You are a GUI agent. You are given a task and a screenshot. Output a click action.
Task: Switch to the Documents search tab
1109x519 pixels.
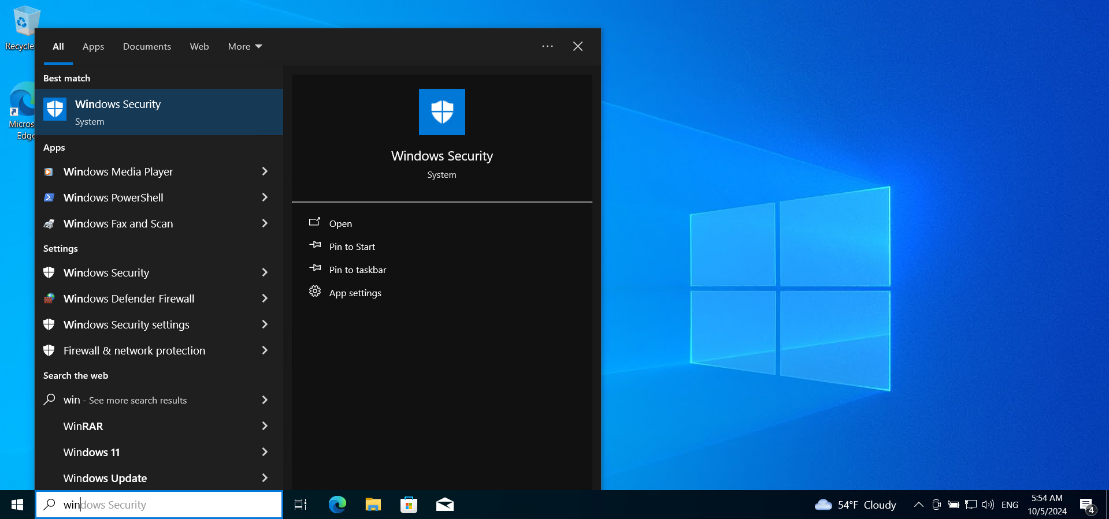[147, 46]
